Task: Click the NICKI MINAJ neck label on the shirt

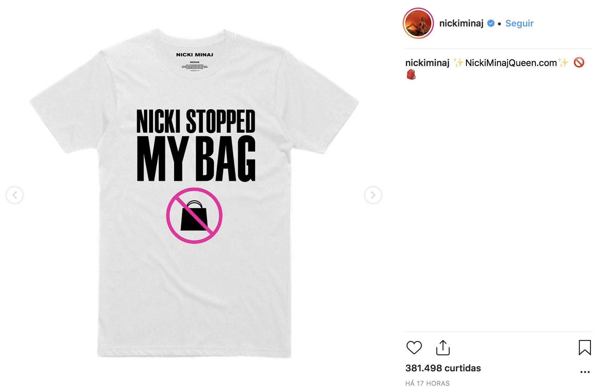Action: pos(195,55)
